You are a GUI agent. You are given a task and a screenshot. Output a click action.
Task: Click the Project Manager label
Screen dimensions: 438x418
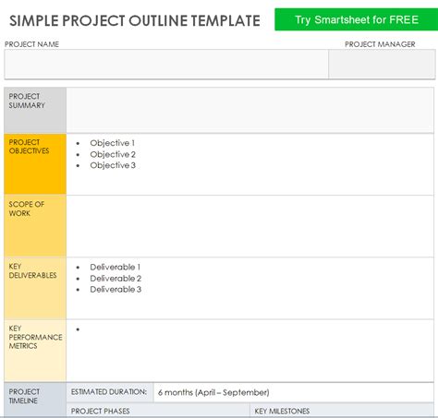380,44
